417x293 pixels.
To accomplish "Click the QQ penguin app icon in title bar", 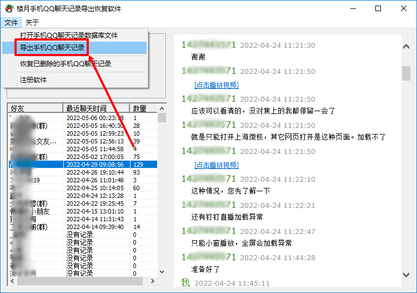I will click(x=9, y=9).
